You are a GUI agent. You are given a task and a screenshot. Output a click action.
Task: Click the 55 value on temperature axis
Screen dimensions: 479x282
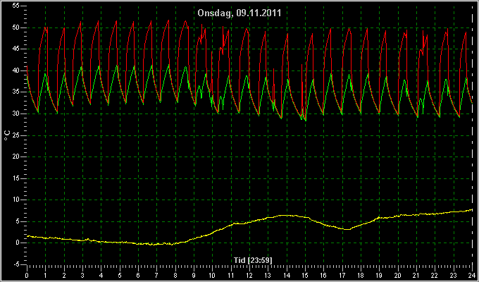pos(16,6)
